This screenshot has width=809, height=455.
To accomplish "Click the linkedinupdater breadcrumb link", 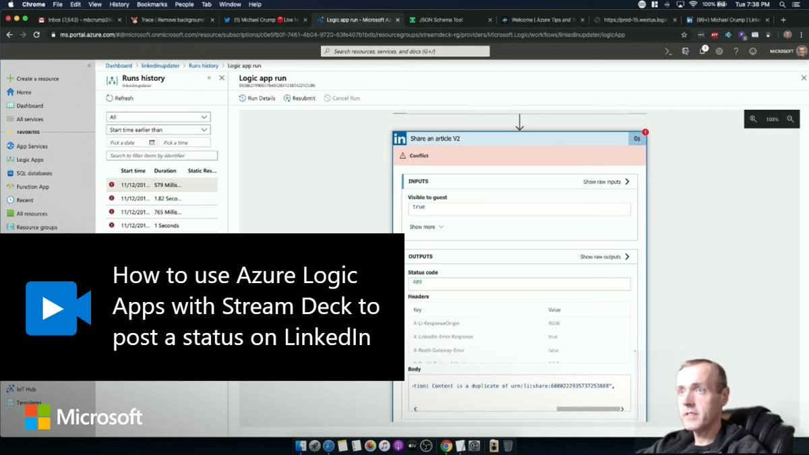I will coord(160,65).
